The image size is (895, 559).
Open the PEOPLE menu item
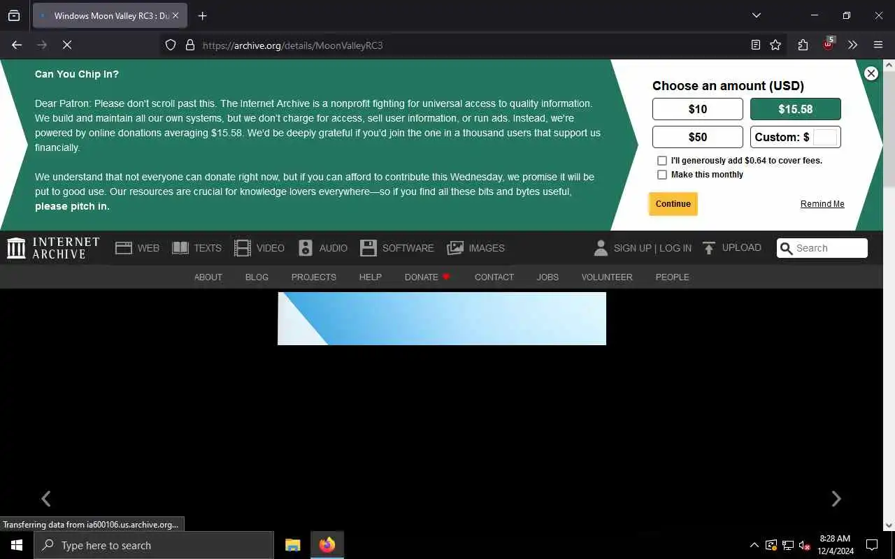click(x=673, y=277)
